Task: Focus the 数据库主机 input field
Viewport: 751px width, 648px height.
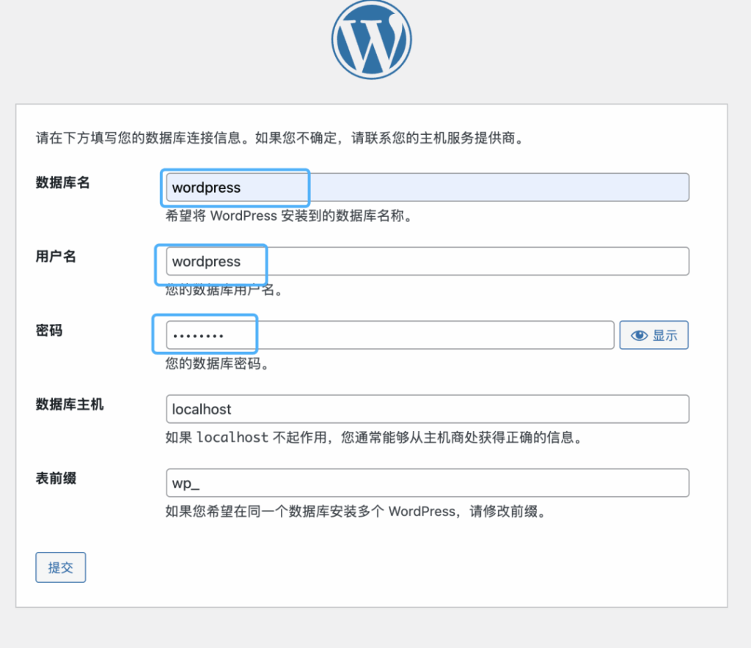Action: point(428,409)
